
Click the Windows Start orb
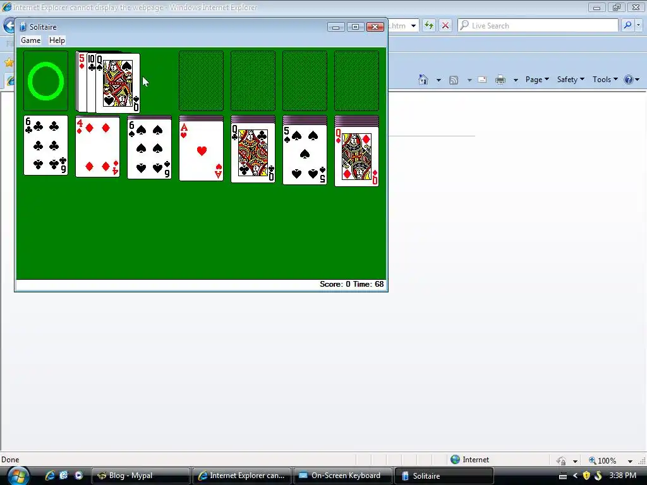click(x=18, y=476)
